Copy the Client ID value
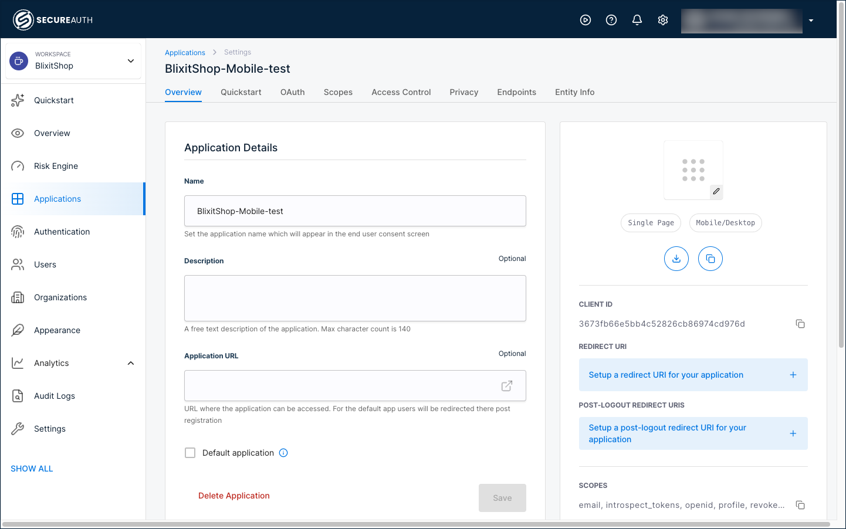Viewport: 846px width, 529px height. point(800,324)
